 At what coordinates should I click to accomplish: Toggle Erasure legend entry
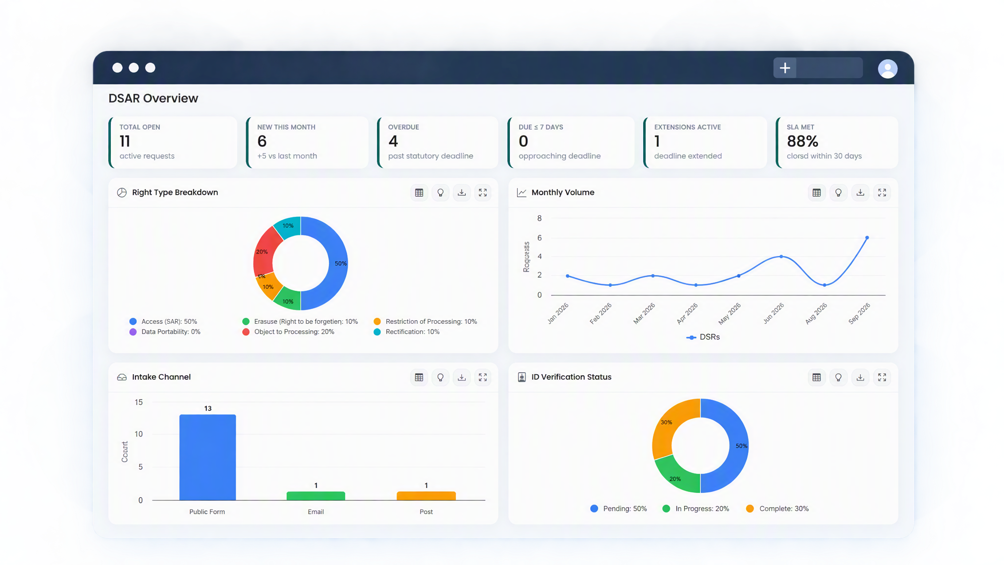[300, 322]
